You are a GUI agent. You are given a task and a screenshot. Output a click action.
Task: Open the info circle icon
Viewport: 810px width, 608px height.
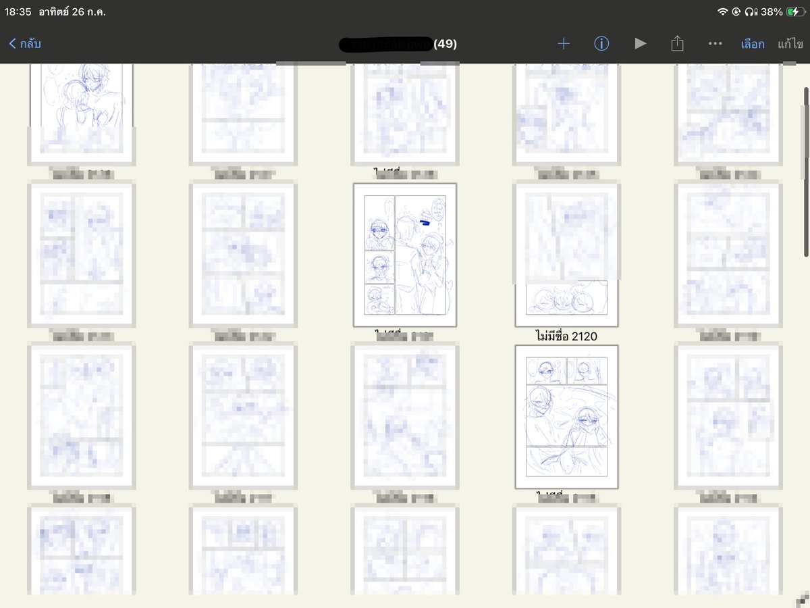click(x=601, y=44)
